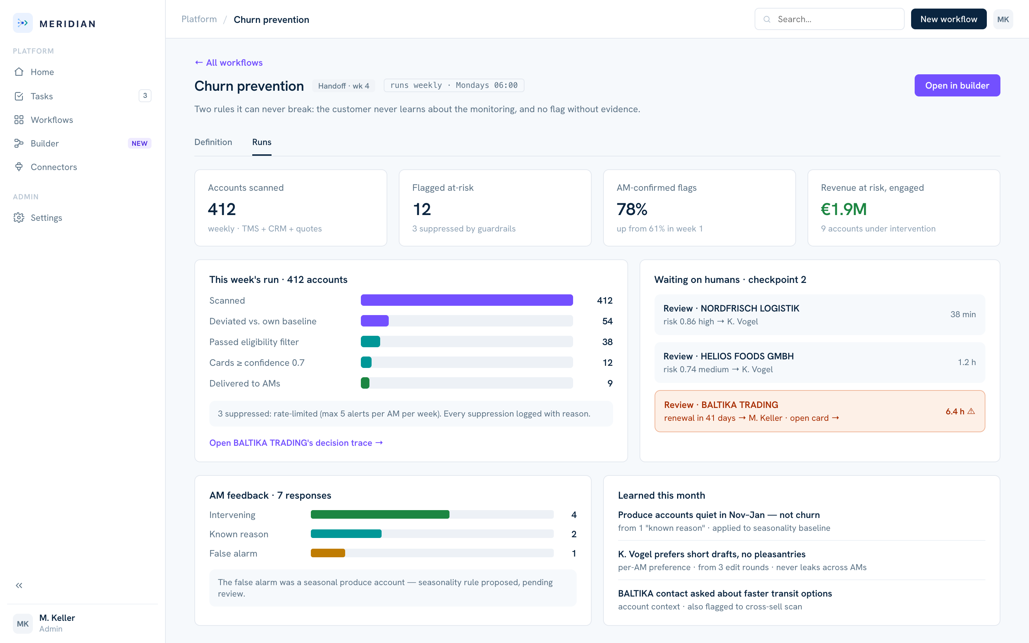This screenshot has height=643, width=1029.
Task: Go back via All workflows link
Action: 228,63
